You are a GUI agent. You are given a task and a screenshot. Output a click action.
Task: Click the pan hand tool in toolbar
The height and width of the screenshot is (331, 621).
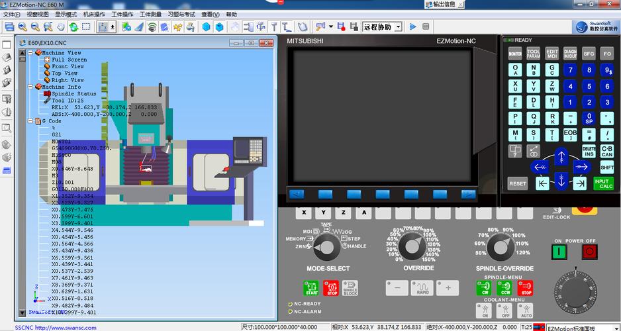pos(60,27)
